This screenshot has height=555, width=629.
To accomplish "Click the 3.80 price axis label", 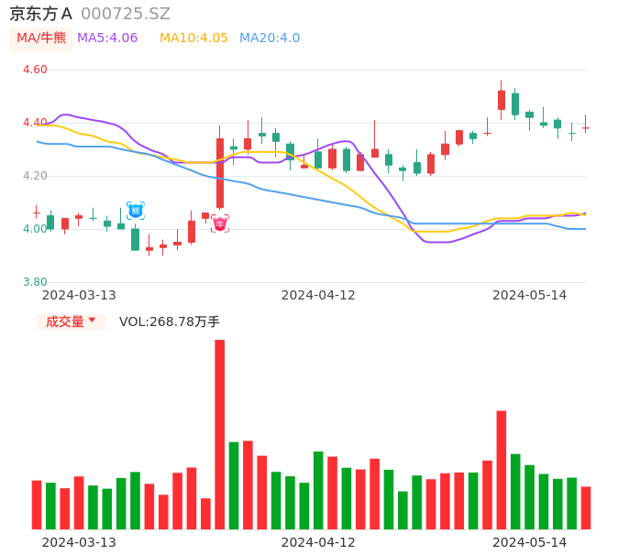I will [35, 282].
